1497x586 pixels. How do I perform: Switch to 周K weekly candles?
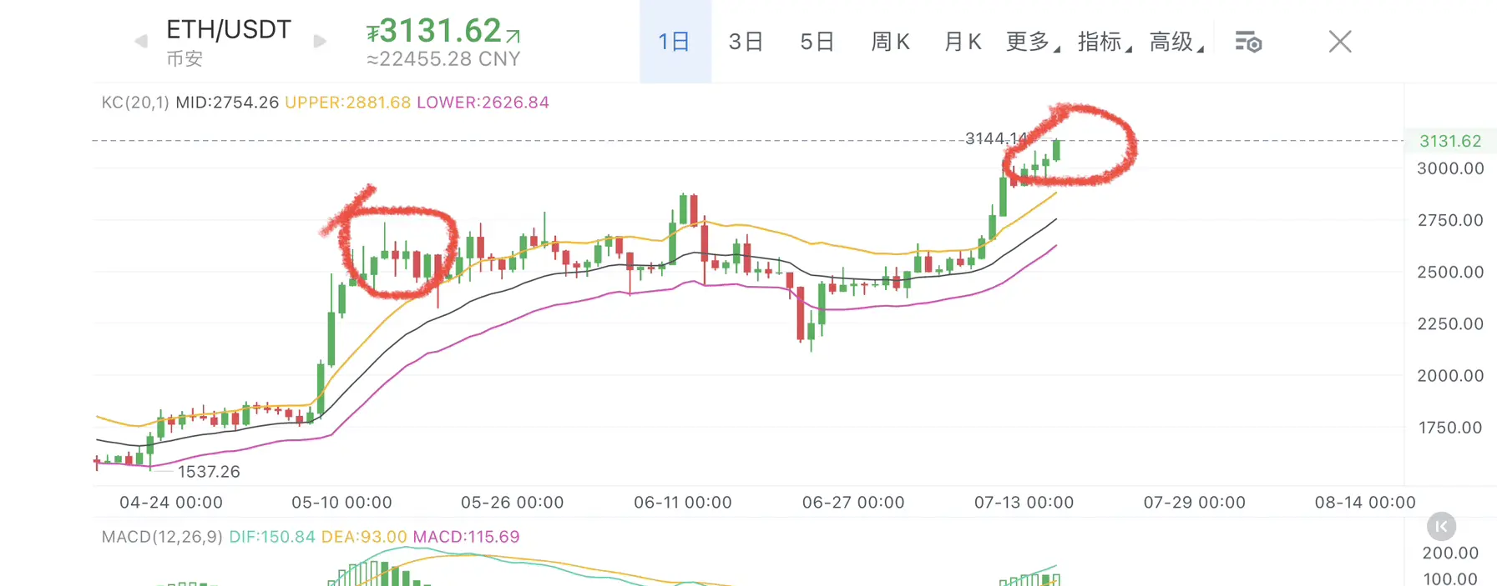(x=890, y=42)
